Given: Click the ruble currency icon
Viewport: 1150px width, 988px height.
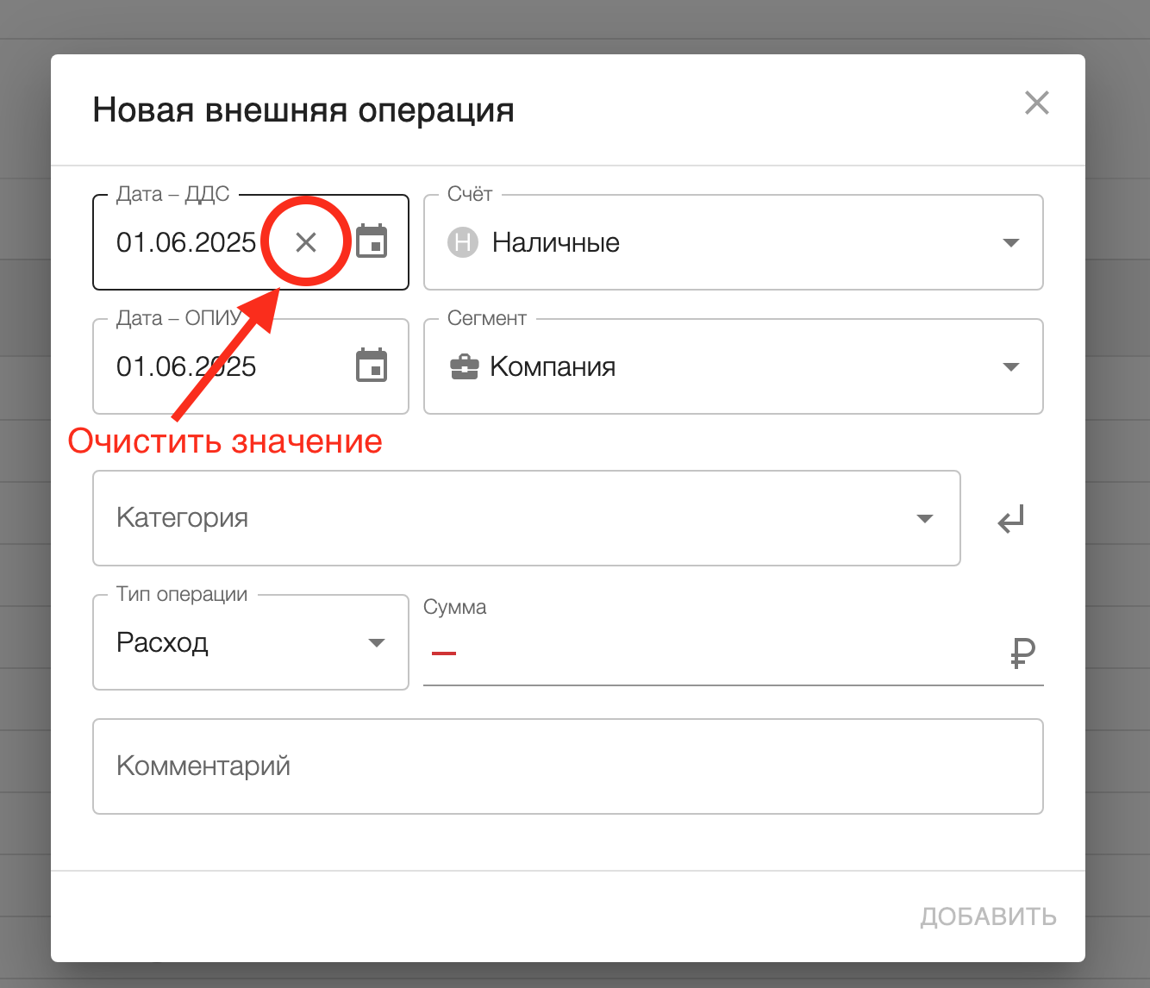Looking at the screenshot, I should pyautogui.click(x=1022, y=653).
